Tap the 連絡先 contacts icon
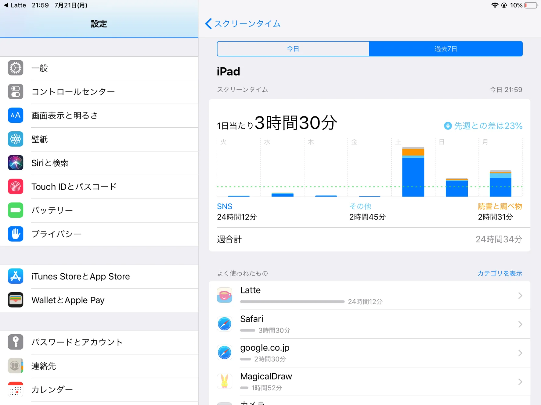The image size is (541, 405). point(16,366)
